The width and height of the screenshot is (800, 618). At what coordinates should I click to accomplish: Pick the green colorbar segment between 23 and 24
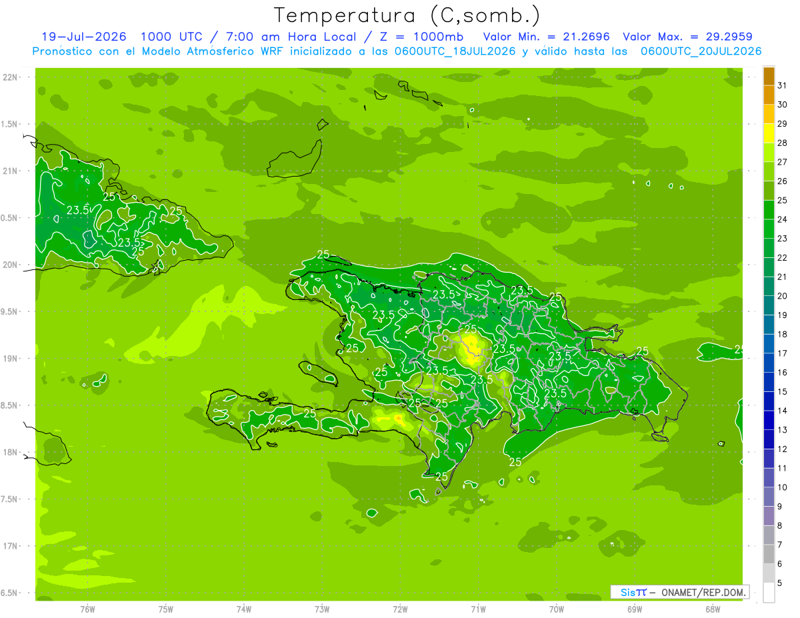point(769,229)
